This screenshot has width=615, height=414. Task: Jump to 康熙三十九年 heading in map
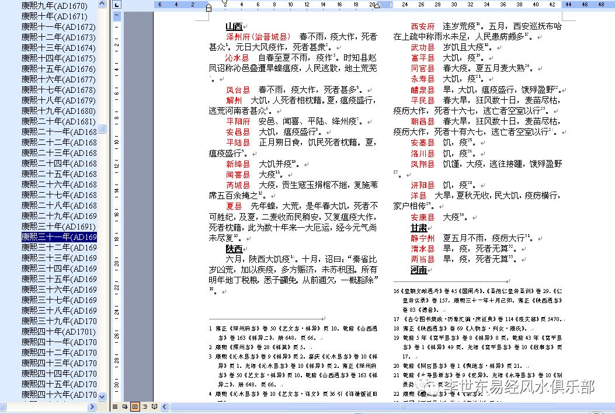[59, 321]
